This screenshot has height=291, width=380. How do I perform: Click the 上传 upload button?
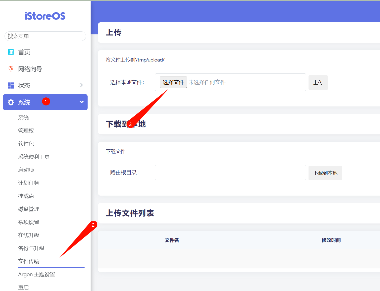[318, 83]
